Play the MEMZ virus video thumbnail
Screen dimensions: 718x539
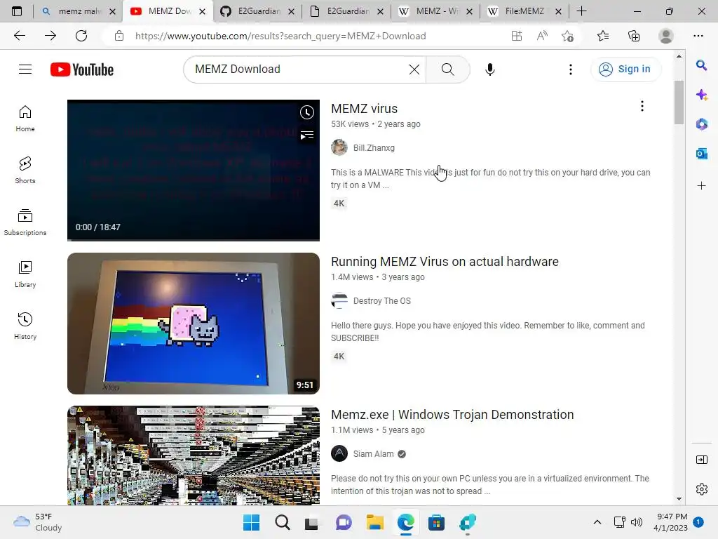click(x=194, y=170)
